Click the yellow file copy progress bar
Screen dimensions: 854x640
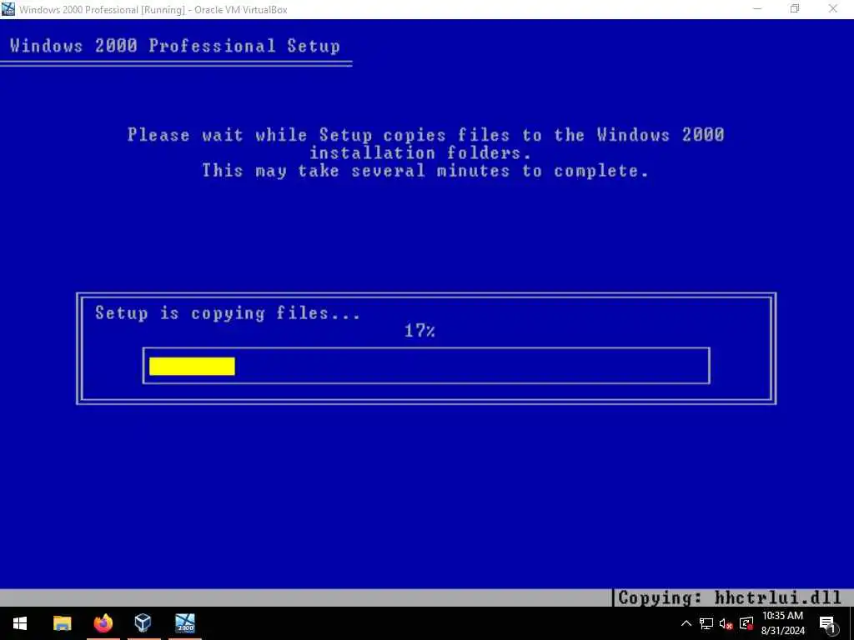pos(192,366)
